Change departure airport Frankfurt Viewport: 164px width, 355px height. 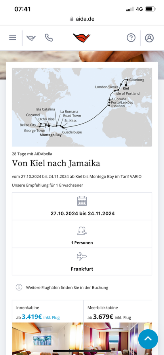tap(82, 261)
